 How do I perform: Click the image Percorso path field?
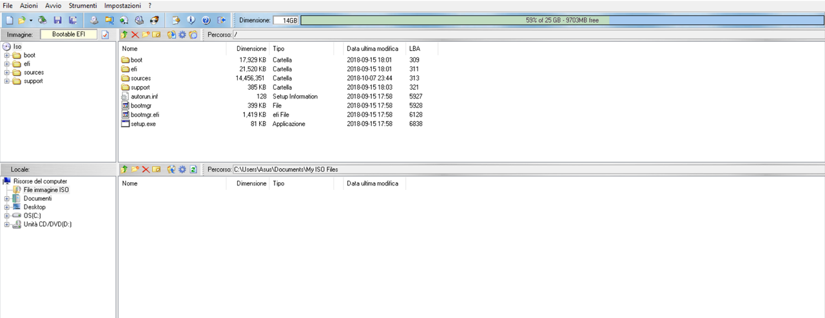pyautogui.click(x=529, y=35)
